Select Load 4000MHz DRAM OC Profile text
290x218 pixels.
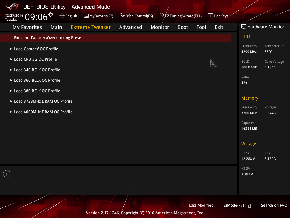point(43,112)
